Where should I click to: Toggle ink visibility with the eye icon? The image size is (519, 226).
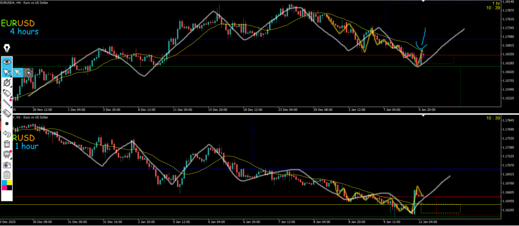[7, 61]
